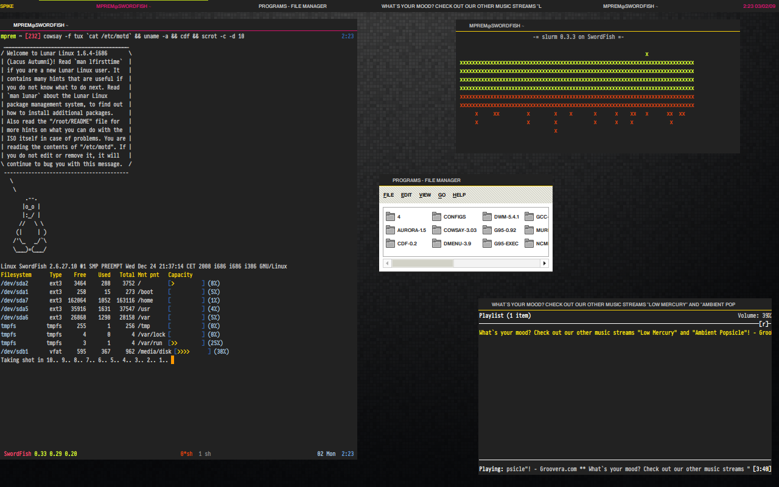
Task: Click the /media/disk mount point text
Action: click(x=155, y=351)
